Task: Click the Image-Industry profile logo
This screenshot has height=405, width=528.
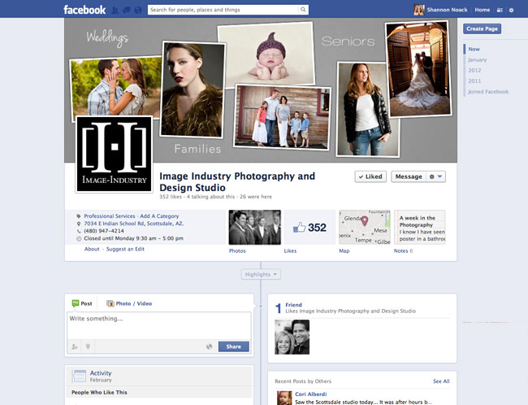Action: (115, 154)
